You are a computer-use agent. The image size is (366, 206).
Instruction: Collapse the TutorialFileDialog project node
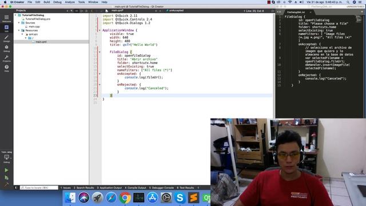click(15, 15)
